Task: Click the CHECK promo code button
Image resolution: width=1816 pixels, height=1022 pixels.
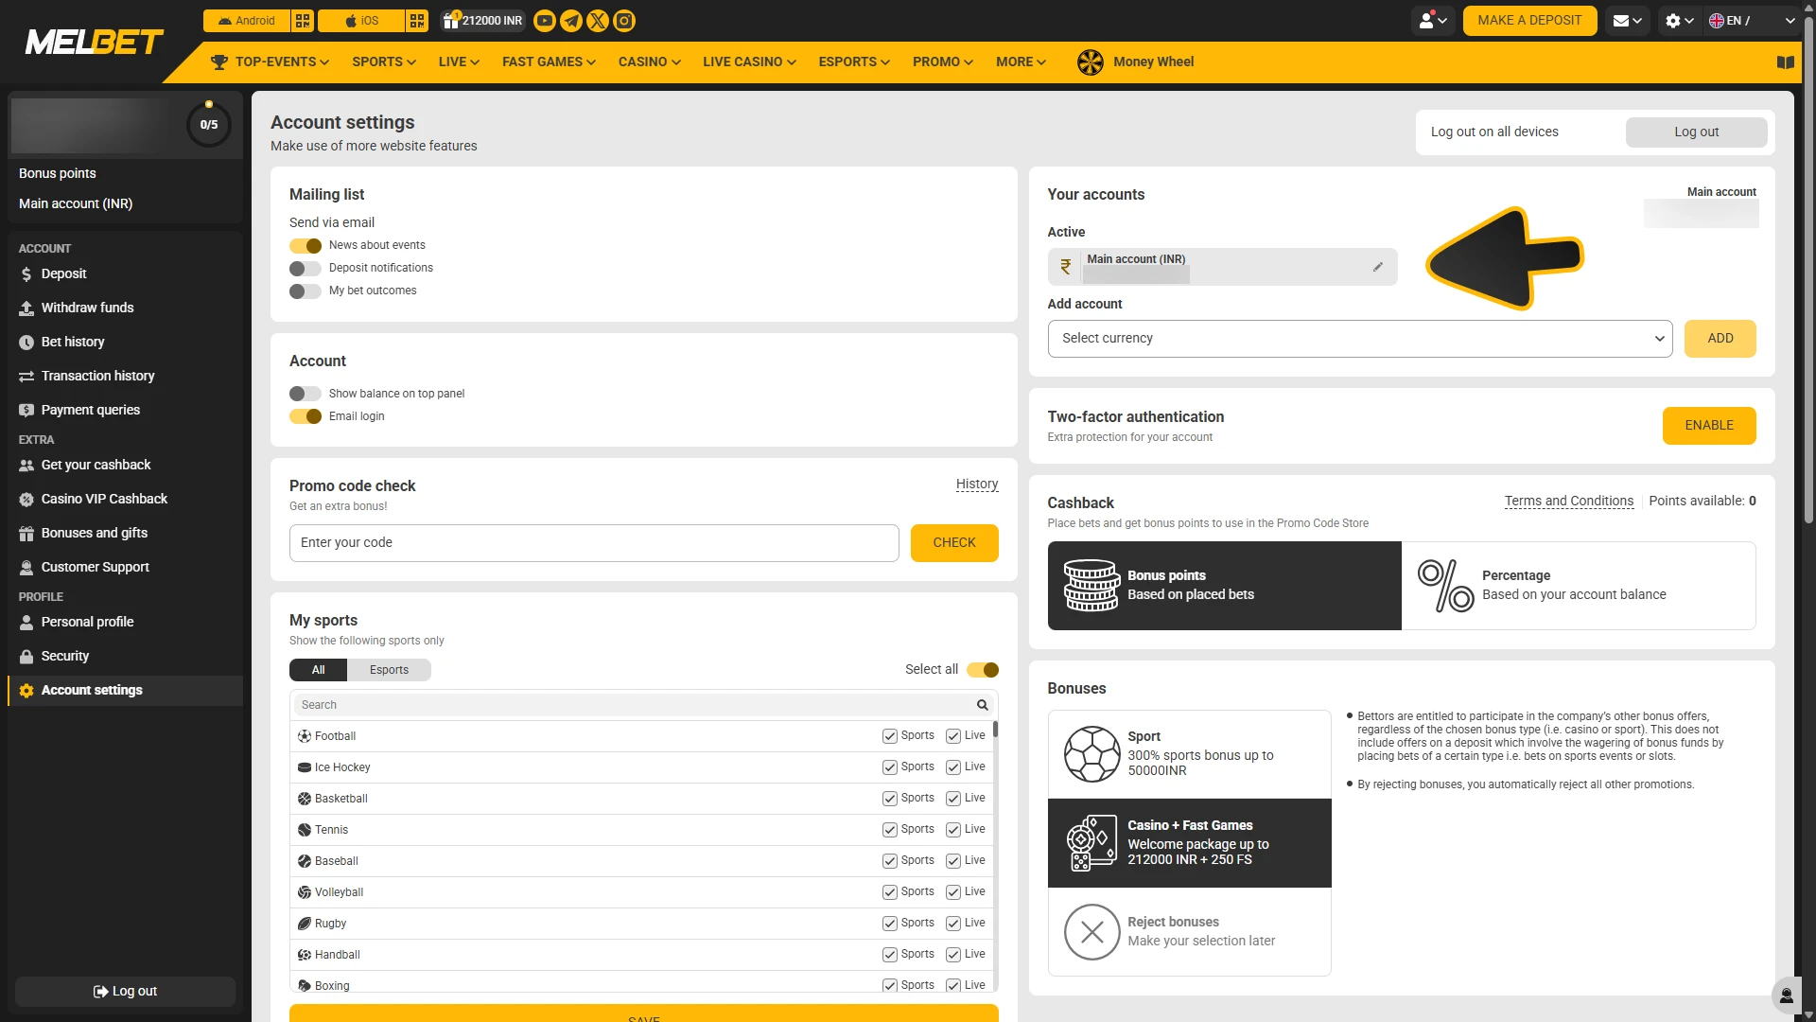Action: (954, 543)
